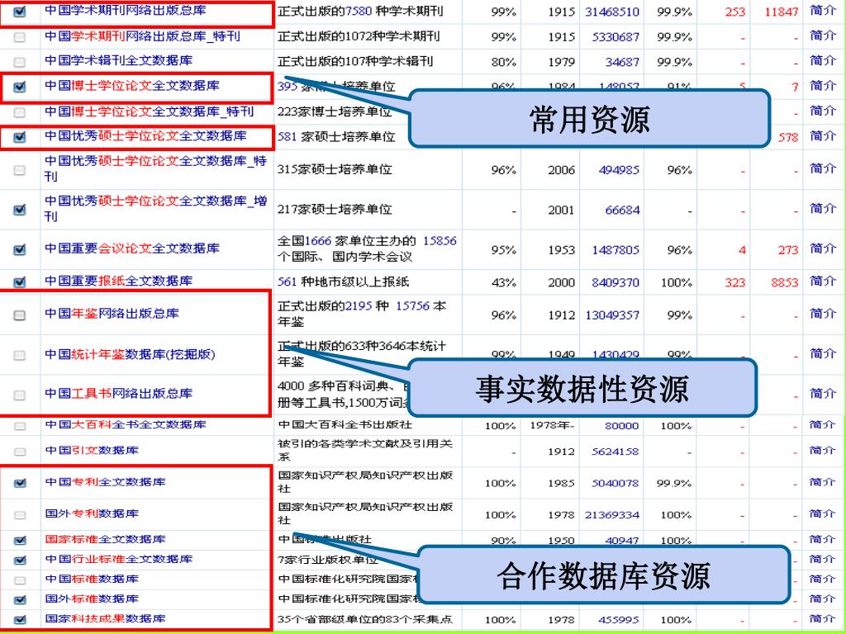The image size is (846, 634).
Task: Open the 中国年鉴网络出版总库 link
Action: tap(112, 313)
